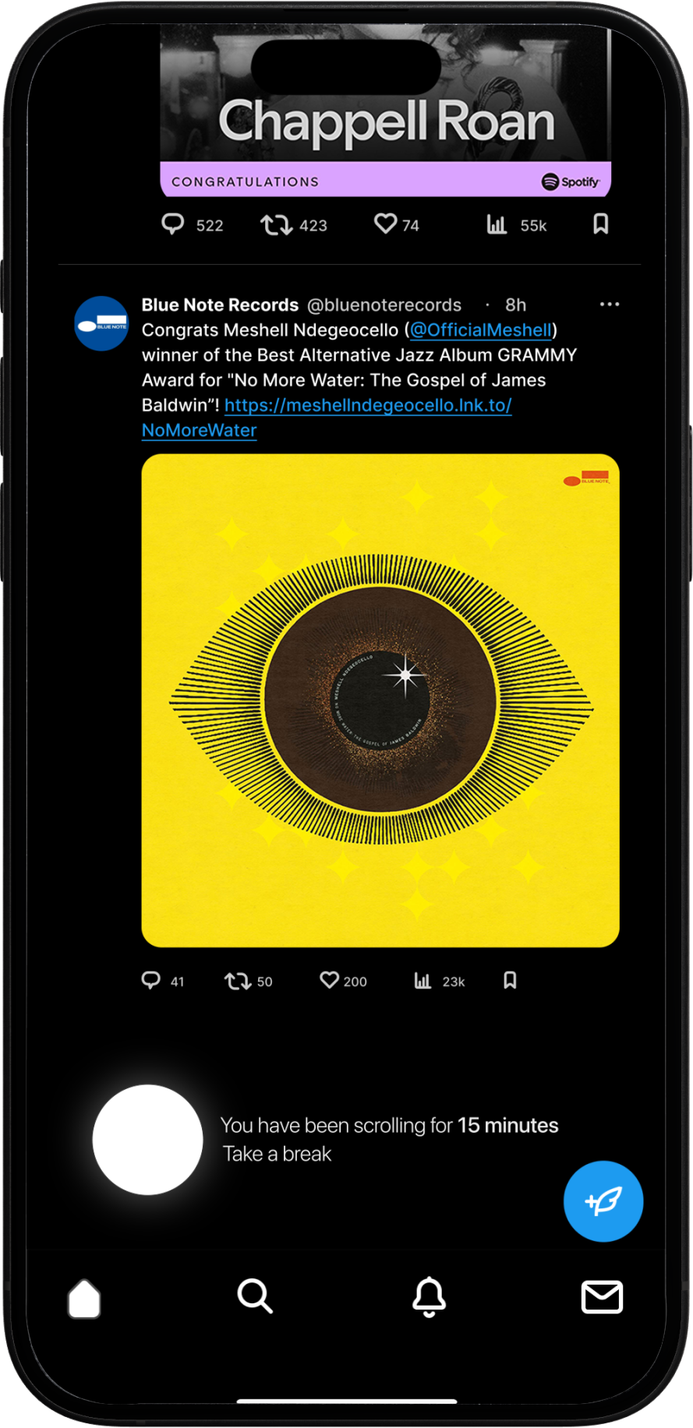Open the meshellndegeocello.lnk.to link
The width and height of the screenshot is (693, 1428).
click(327, 418)
